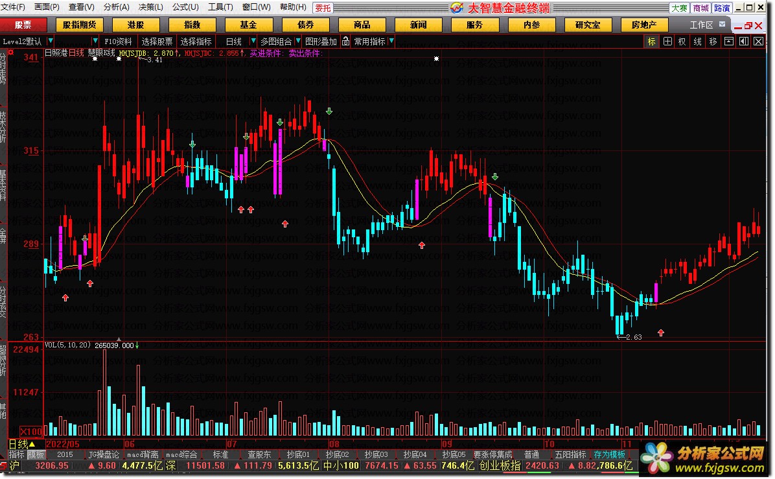This screenshot has width=775, height=479.
Task: Click the 选择指标 toolbar button
Action: [196, 41]
